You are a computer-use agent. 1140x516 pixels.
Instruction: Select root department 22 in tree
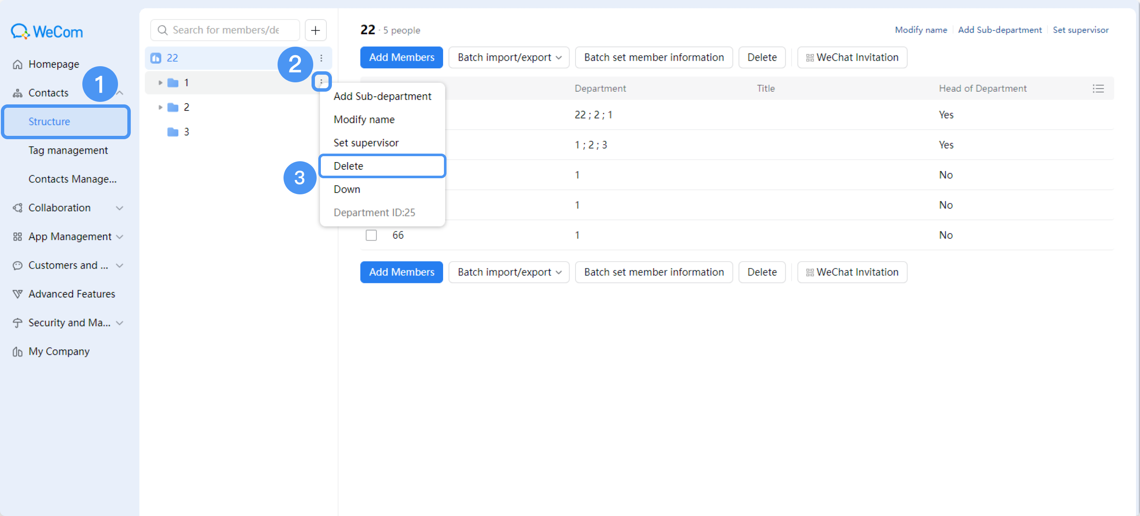click(x=238, y=58)
